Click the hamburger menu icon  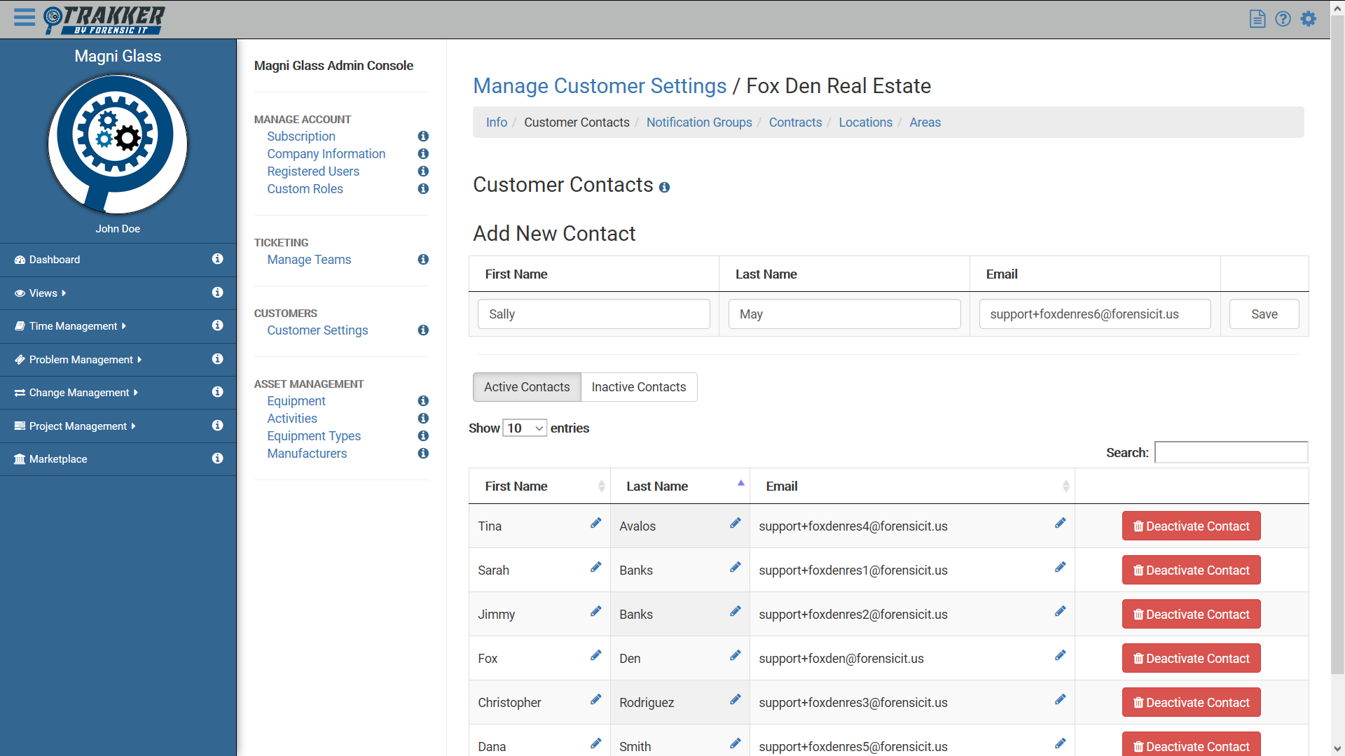25,17
